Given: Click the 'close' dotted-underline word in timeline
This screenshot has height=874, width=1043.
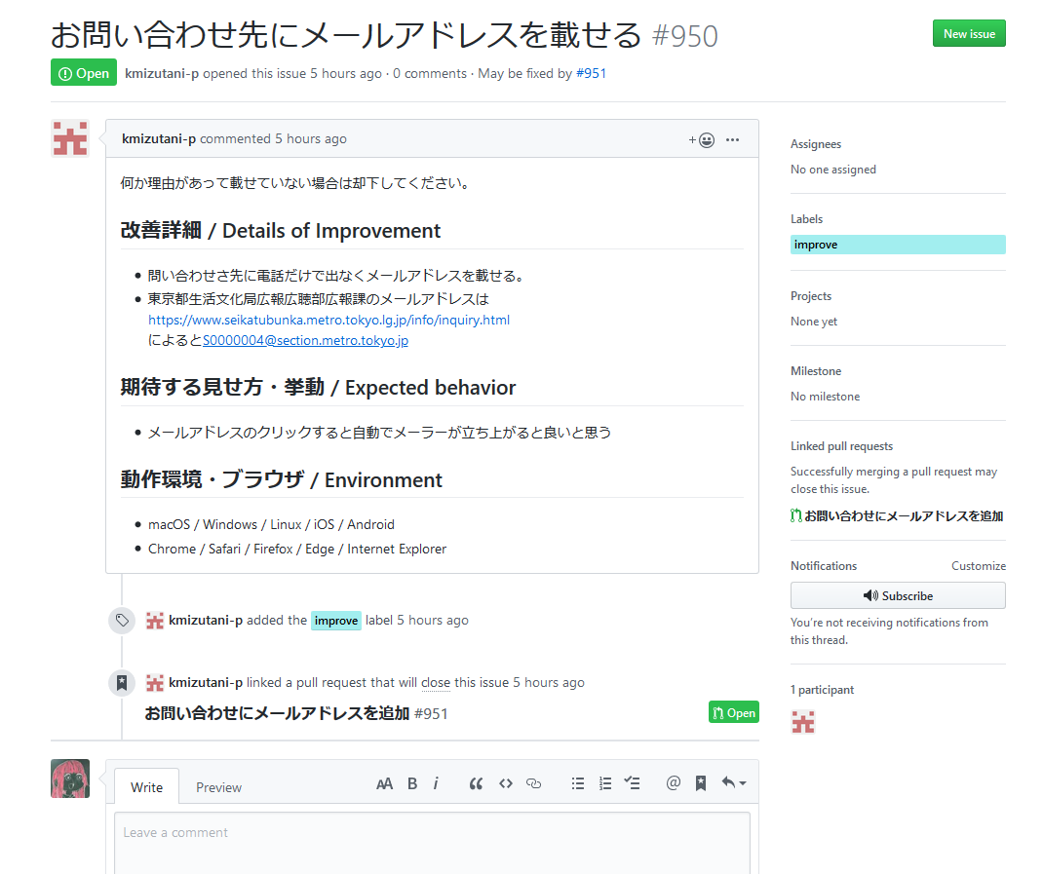Looking at the screenshot, I should pyautogui.click(x=436, y=682).
